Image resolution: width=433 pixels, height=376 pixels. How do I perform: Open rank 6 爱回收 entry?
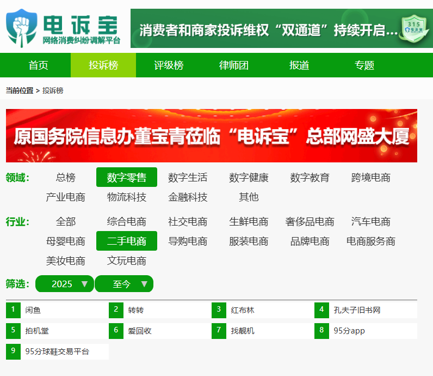160,331
